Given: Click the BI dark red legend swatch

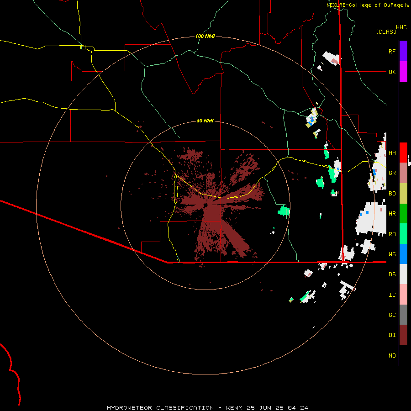Looking at the screenshot, I should 403,335.
